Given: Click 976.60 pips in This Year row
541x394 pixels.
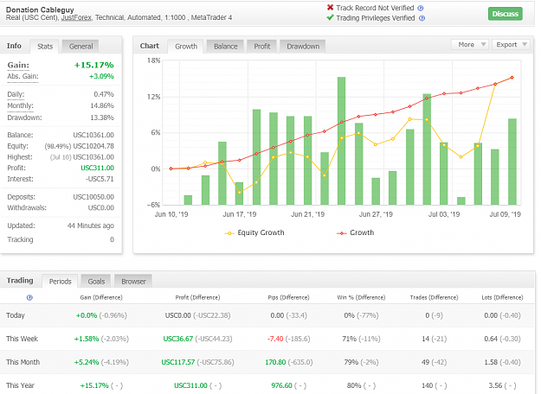Looking at the screenshot, I should point(281,385).
